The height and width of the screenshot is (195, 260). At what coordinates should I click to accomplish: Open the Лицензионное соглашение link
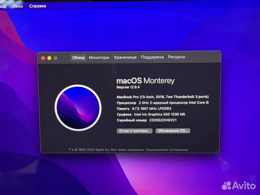(x=166, y=149)
